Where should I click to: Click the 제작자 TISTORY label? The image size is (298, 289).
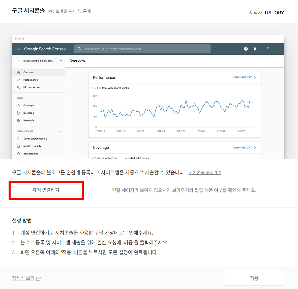(x=267, y=13)
